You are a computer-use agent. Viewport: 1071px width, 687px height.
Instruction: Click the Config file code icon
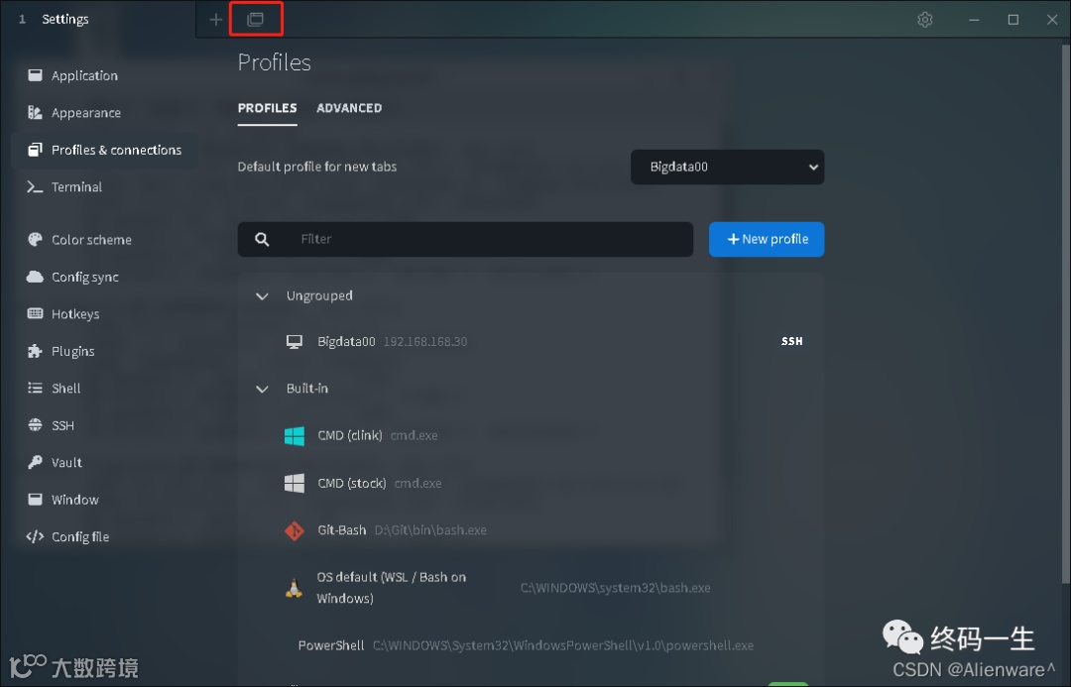(x=35, y=536)
